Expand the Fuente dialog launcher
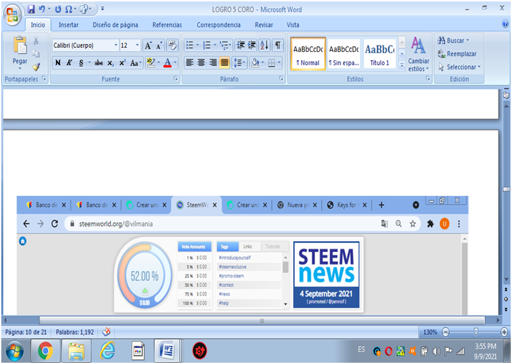Viewport: 512px width, 364px height. [175, 78]
